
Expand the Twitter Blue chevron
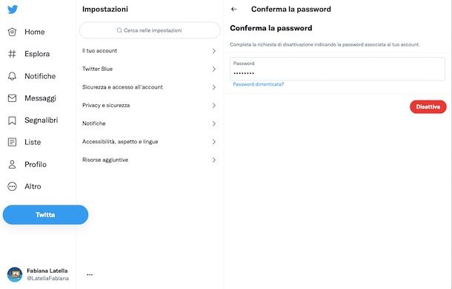(x=214, y=69)
